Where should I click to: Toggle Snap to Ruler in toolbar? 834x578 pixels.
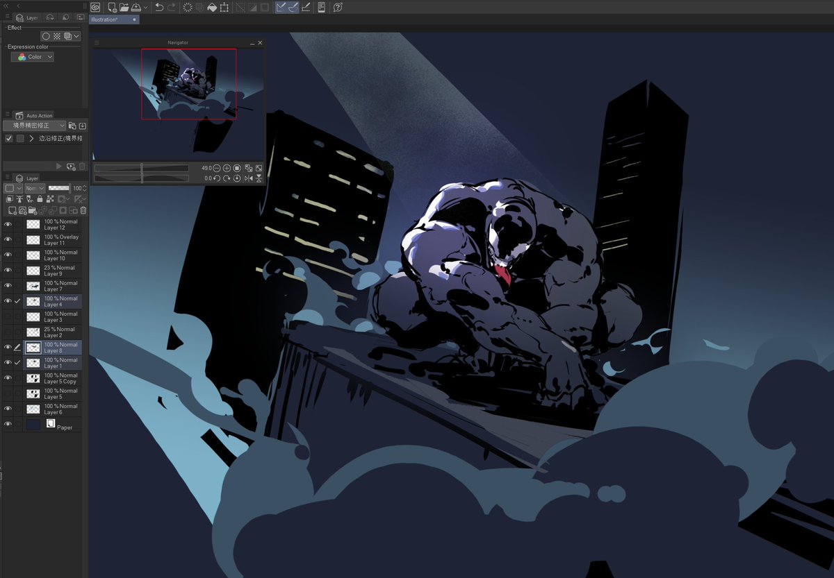(x=281, y=7)
